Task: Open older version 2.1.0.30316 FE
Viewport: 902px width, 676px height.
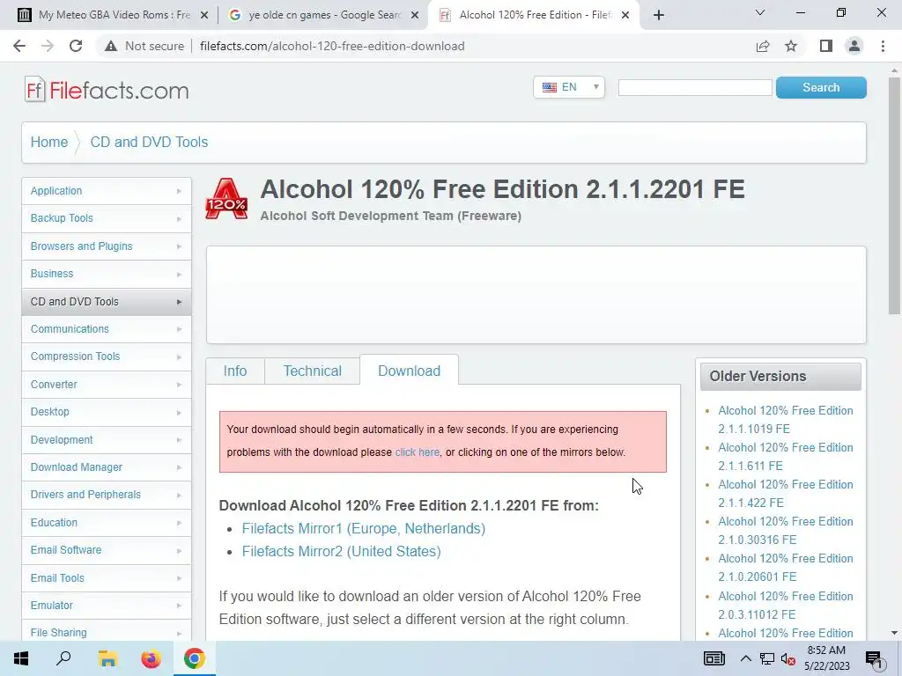Action: click(x=785, y=531)
